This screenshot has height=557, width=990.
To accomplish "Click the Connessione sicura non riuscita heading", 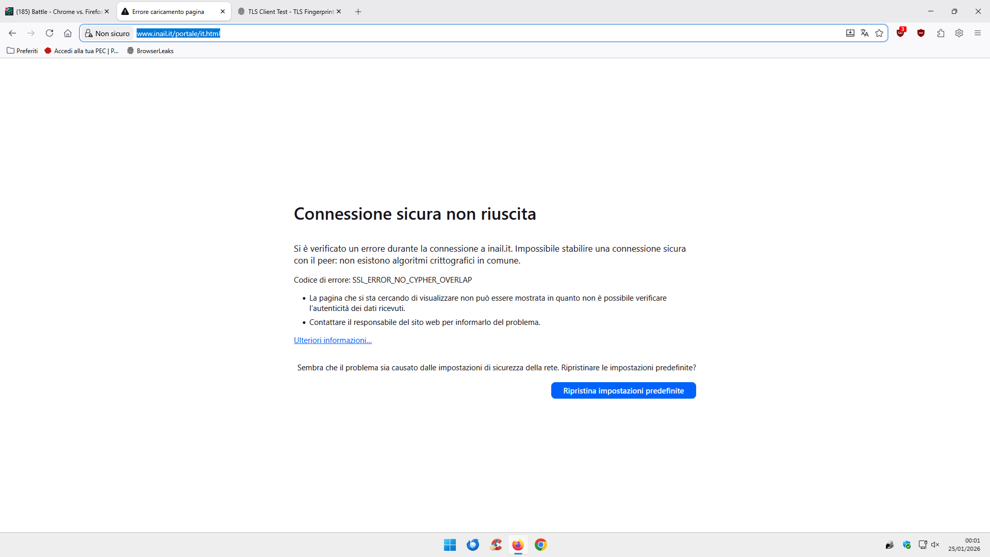I will point(415,214).
